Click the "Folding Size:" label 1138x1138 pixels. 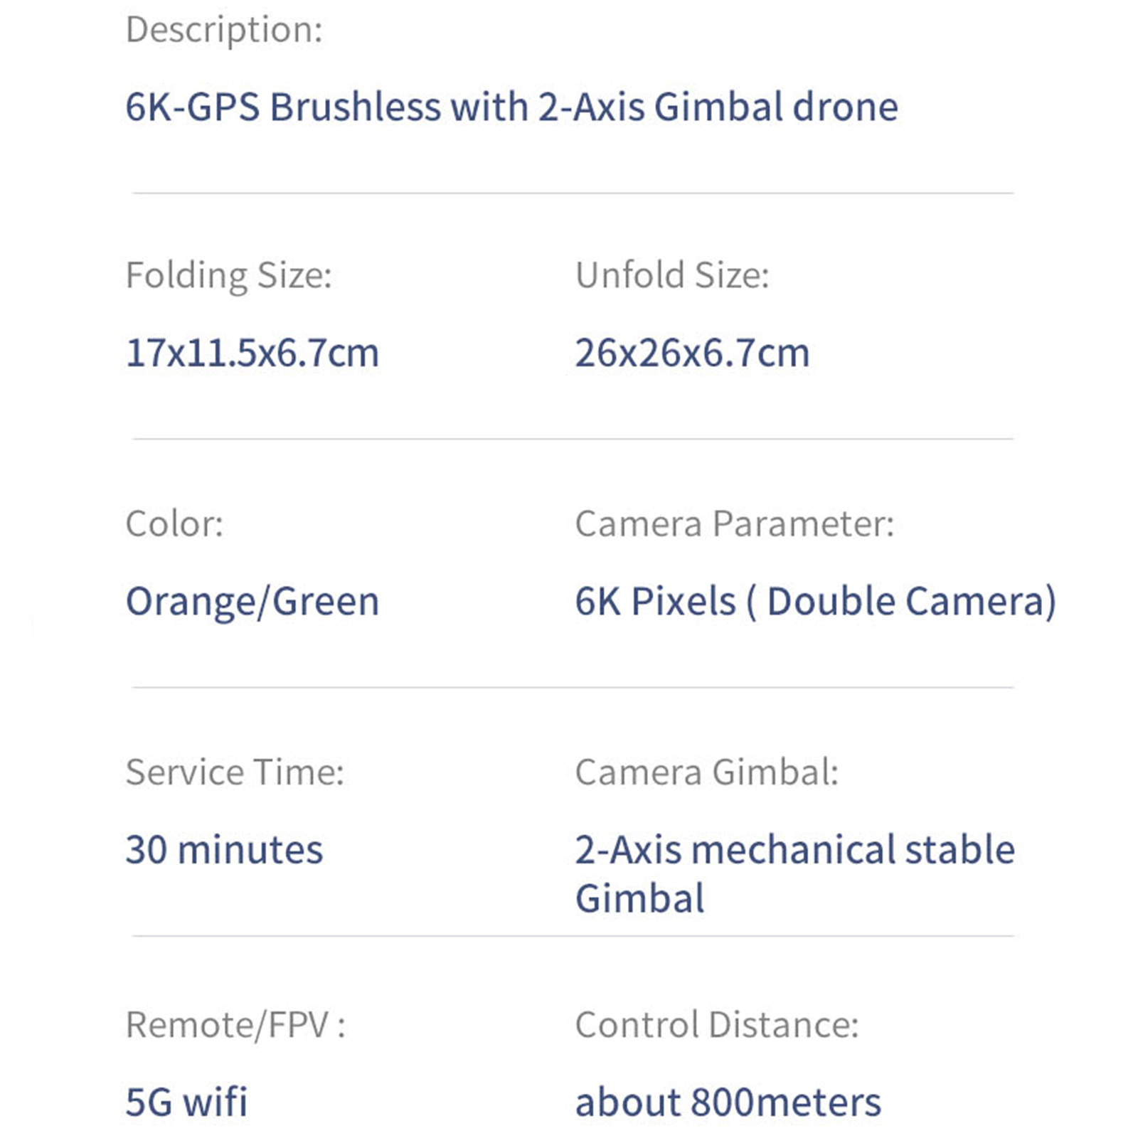pyautogui.click(x=228, y=275)
